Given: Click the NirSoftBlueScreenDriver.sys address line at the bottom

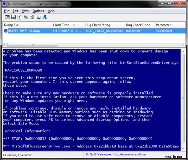Looking at the screenshot, I should pos(91,146).
